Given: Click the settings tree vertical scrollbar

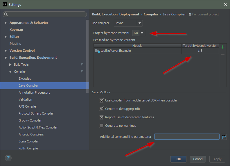Looking at the screenshot, I should [87, 55].
